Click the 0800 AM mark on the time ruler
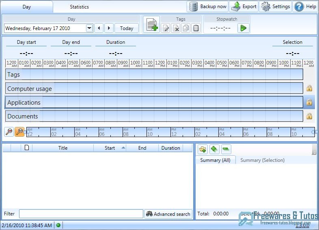Viewport: 319px width, 230px height. (111, 63)
